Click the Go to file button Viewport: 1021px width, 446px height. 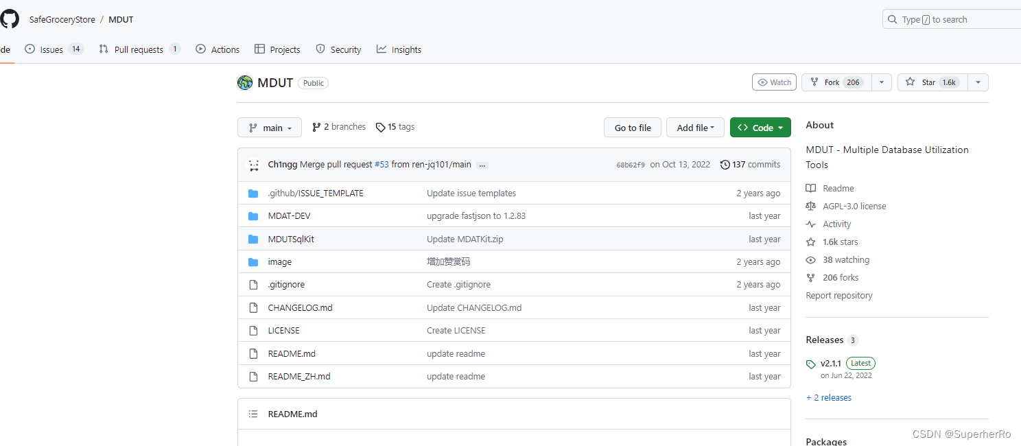(633, 128)
